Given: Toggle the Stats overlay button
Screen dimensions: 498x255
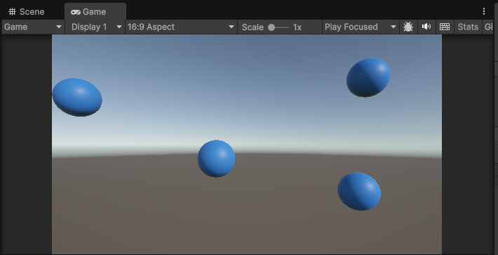Looking at the screenshot, I should 468,27.
